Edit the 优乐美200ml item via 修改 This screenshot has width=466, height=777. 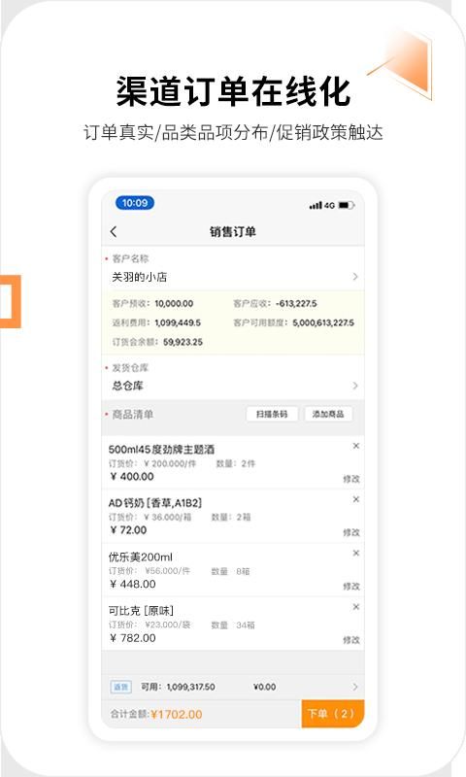[x=351, y=587]
